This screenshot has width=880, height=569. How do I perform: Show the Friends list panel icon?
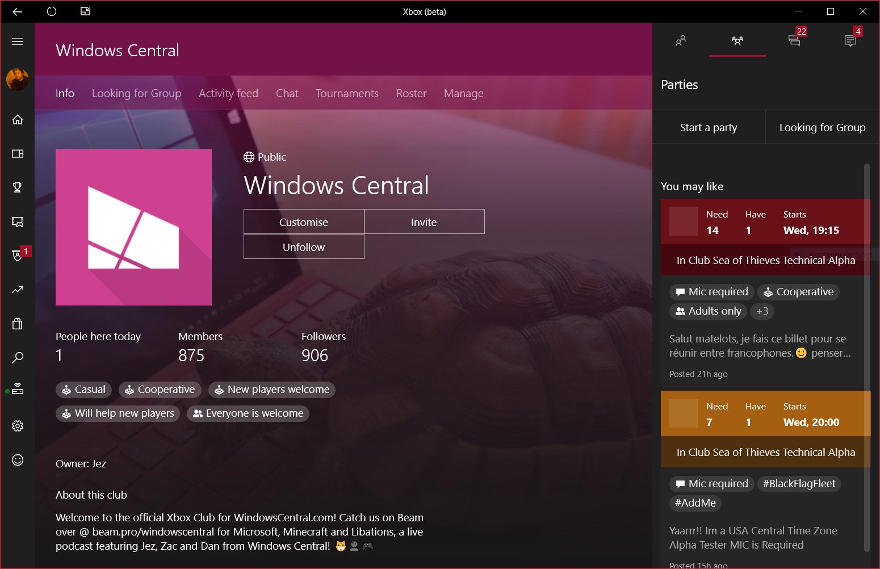click(680, 40)
